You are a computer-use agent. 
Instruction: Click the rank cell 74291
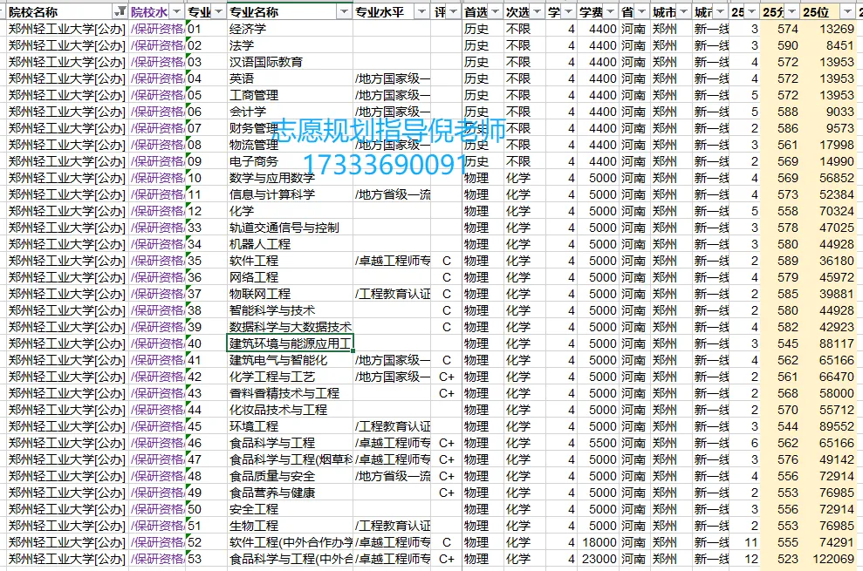pos(828,542)
